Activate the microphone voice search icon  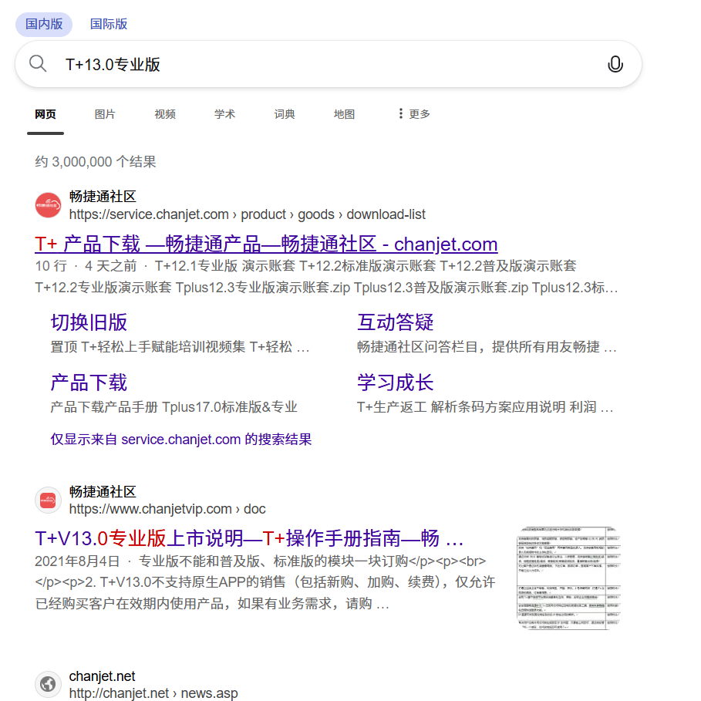click(x=615, y=64)
